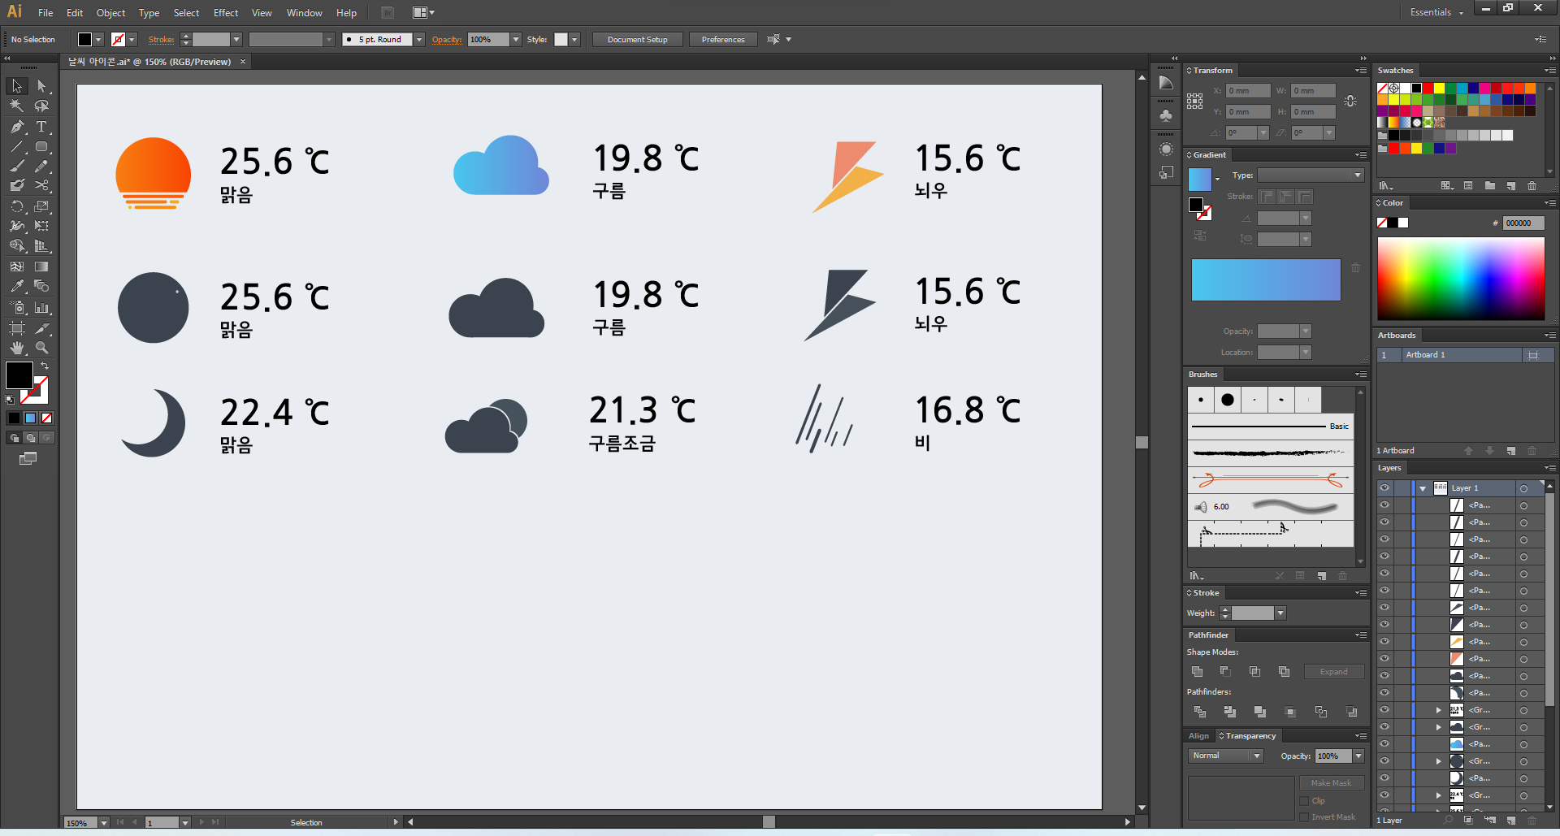Select the Scale tool
Image resolution: width=1560 pixels, height=836 pixels.
(x=41, y=206)
